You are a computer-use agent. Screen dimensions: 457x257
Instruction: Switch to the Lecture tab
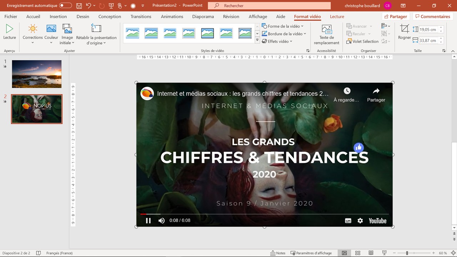coord(337,16)
